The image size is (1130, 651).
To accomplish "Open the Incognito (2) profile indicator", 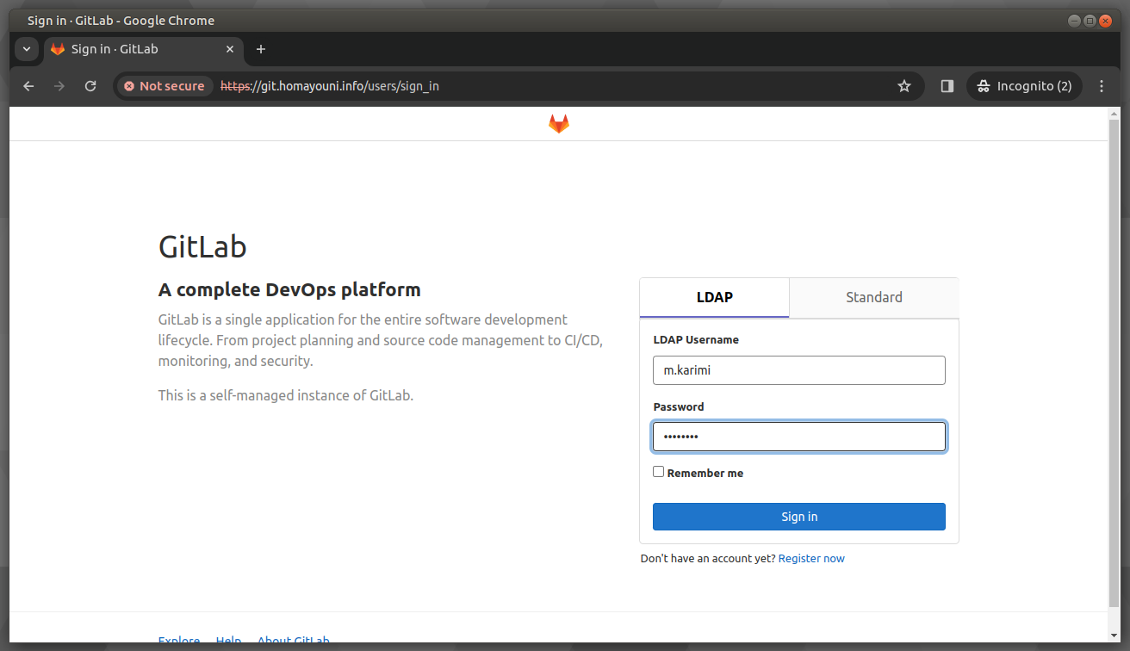I will click(x=1025, y=86).
